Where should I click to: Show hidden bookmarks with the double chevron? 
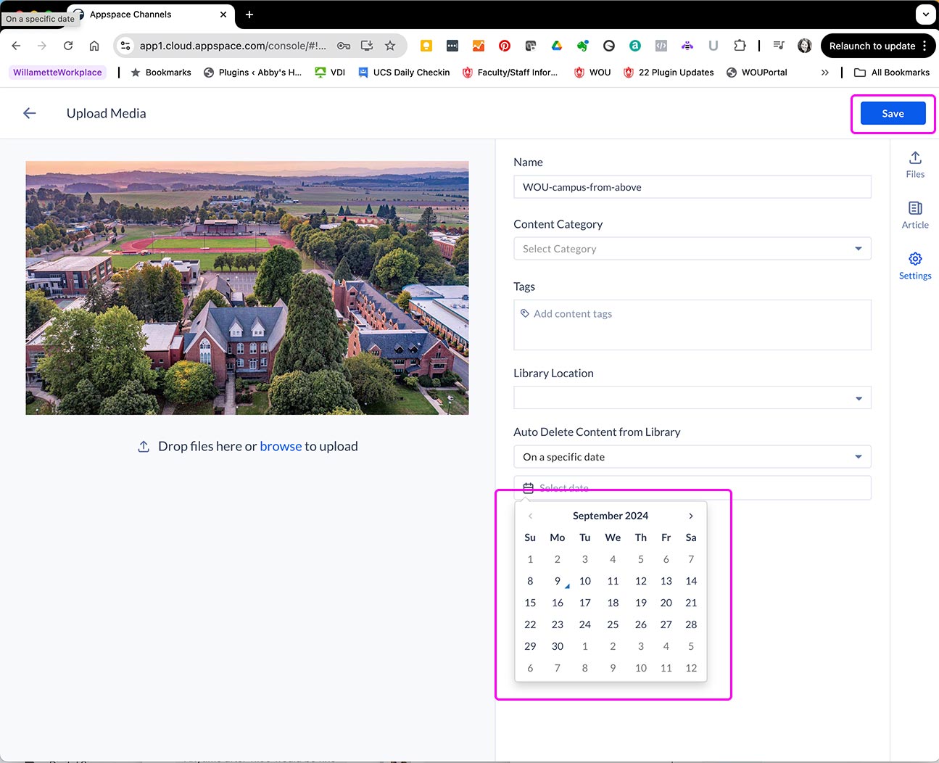(825, 73)
